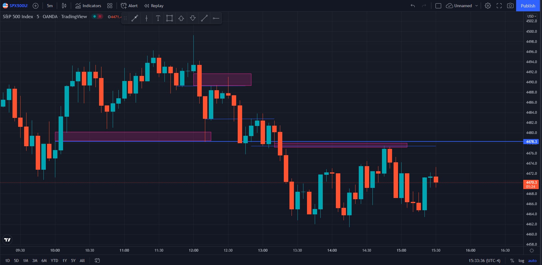Image resolution: width=542 pixels, height=265 pixels.
Task: Select the horizontal ray drawing tool
Action: (216, 18)
